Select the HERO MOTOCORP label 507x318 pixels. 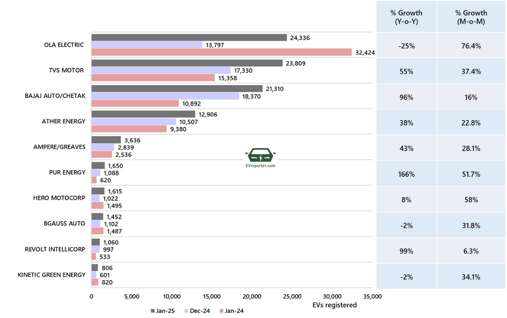pos(59,198)
